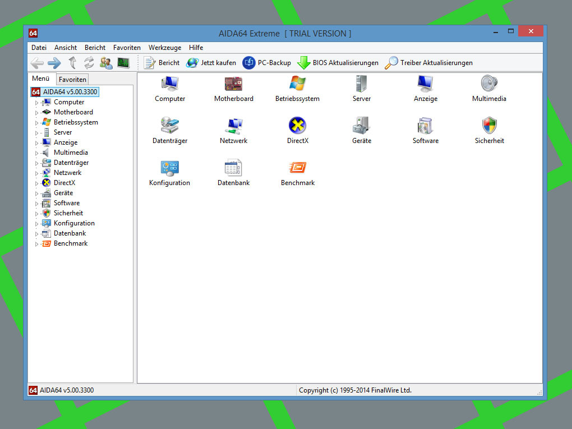Viewport: 572px width, 429px height.
Task: Select AIDA64 v5.00.3300 root tree item
Action: pos(65,92)
